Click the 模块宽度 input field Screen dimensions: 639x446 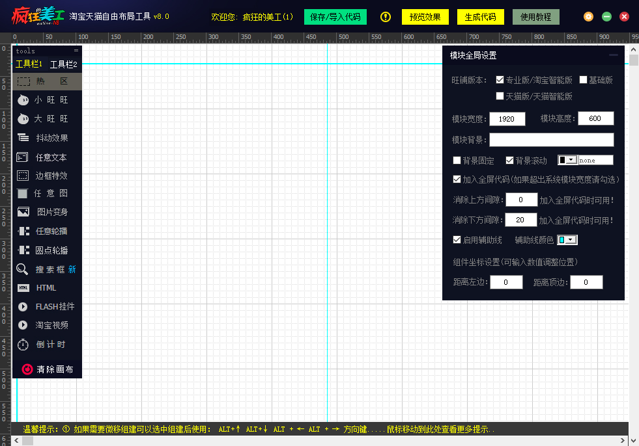(x=507, y=119)
